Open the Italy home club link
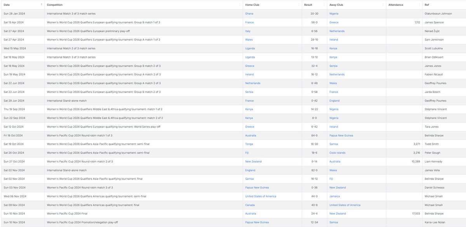This screenshot has height=227, width=466. click(x=248, y=31)
